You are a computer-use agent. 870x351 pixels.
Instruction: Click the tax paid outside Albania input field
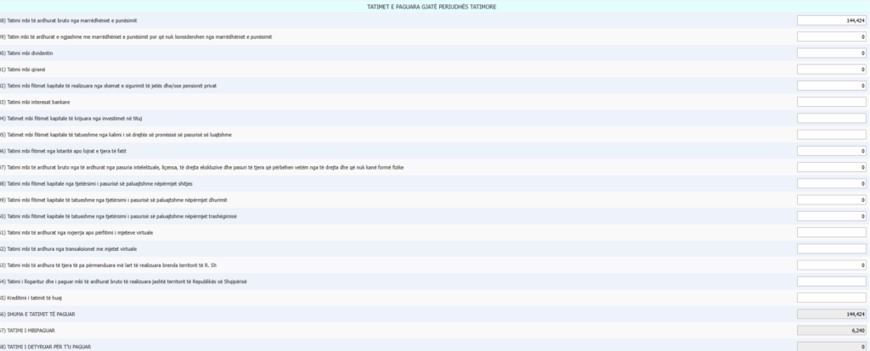tap(831, 281)
